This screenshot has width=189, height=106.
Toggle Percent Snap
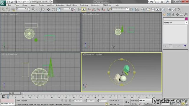pos(98,9)
